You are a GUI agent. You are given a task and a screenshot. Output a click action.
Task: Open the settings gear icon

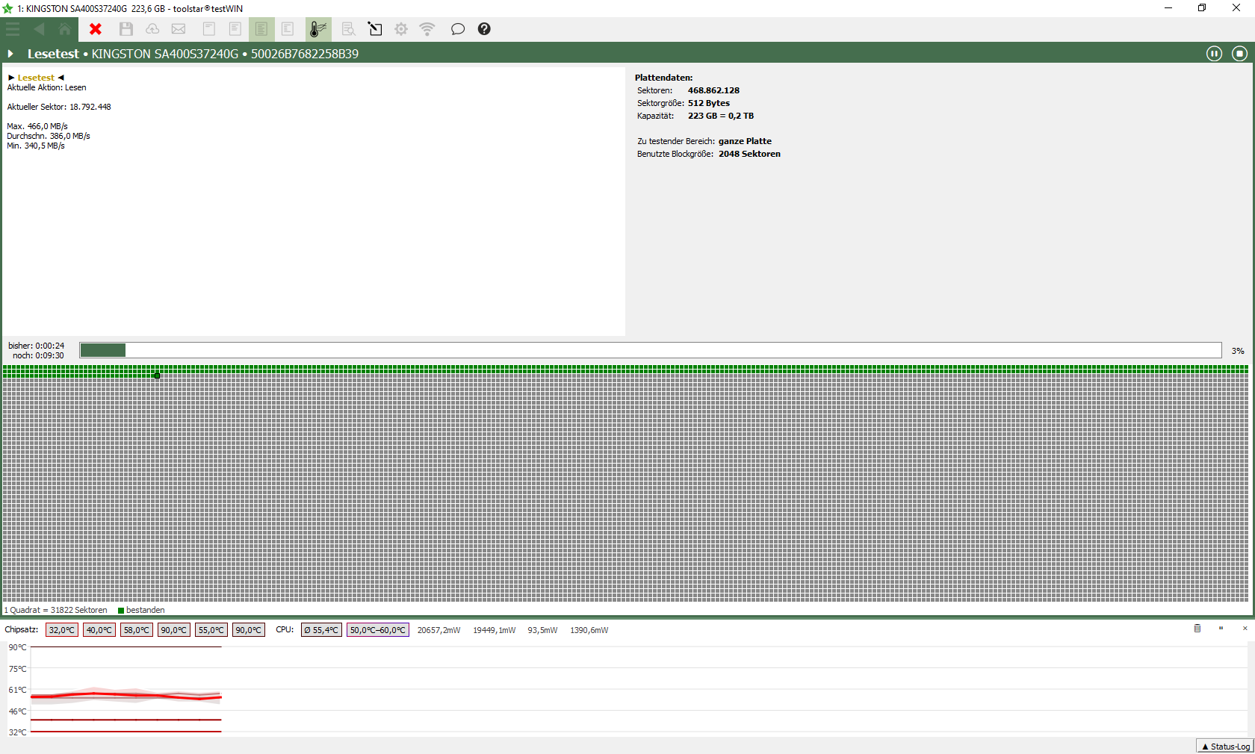401,29
